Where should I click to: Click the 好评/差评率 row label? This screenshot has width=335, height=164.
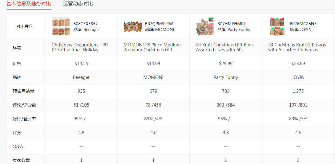[24, 119]
